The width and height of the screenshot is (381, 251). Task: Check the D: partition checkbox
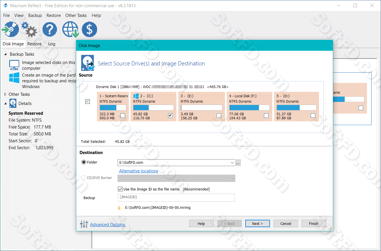[313, 116]
